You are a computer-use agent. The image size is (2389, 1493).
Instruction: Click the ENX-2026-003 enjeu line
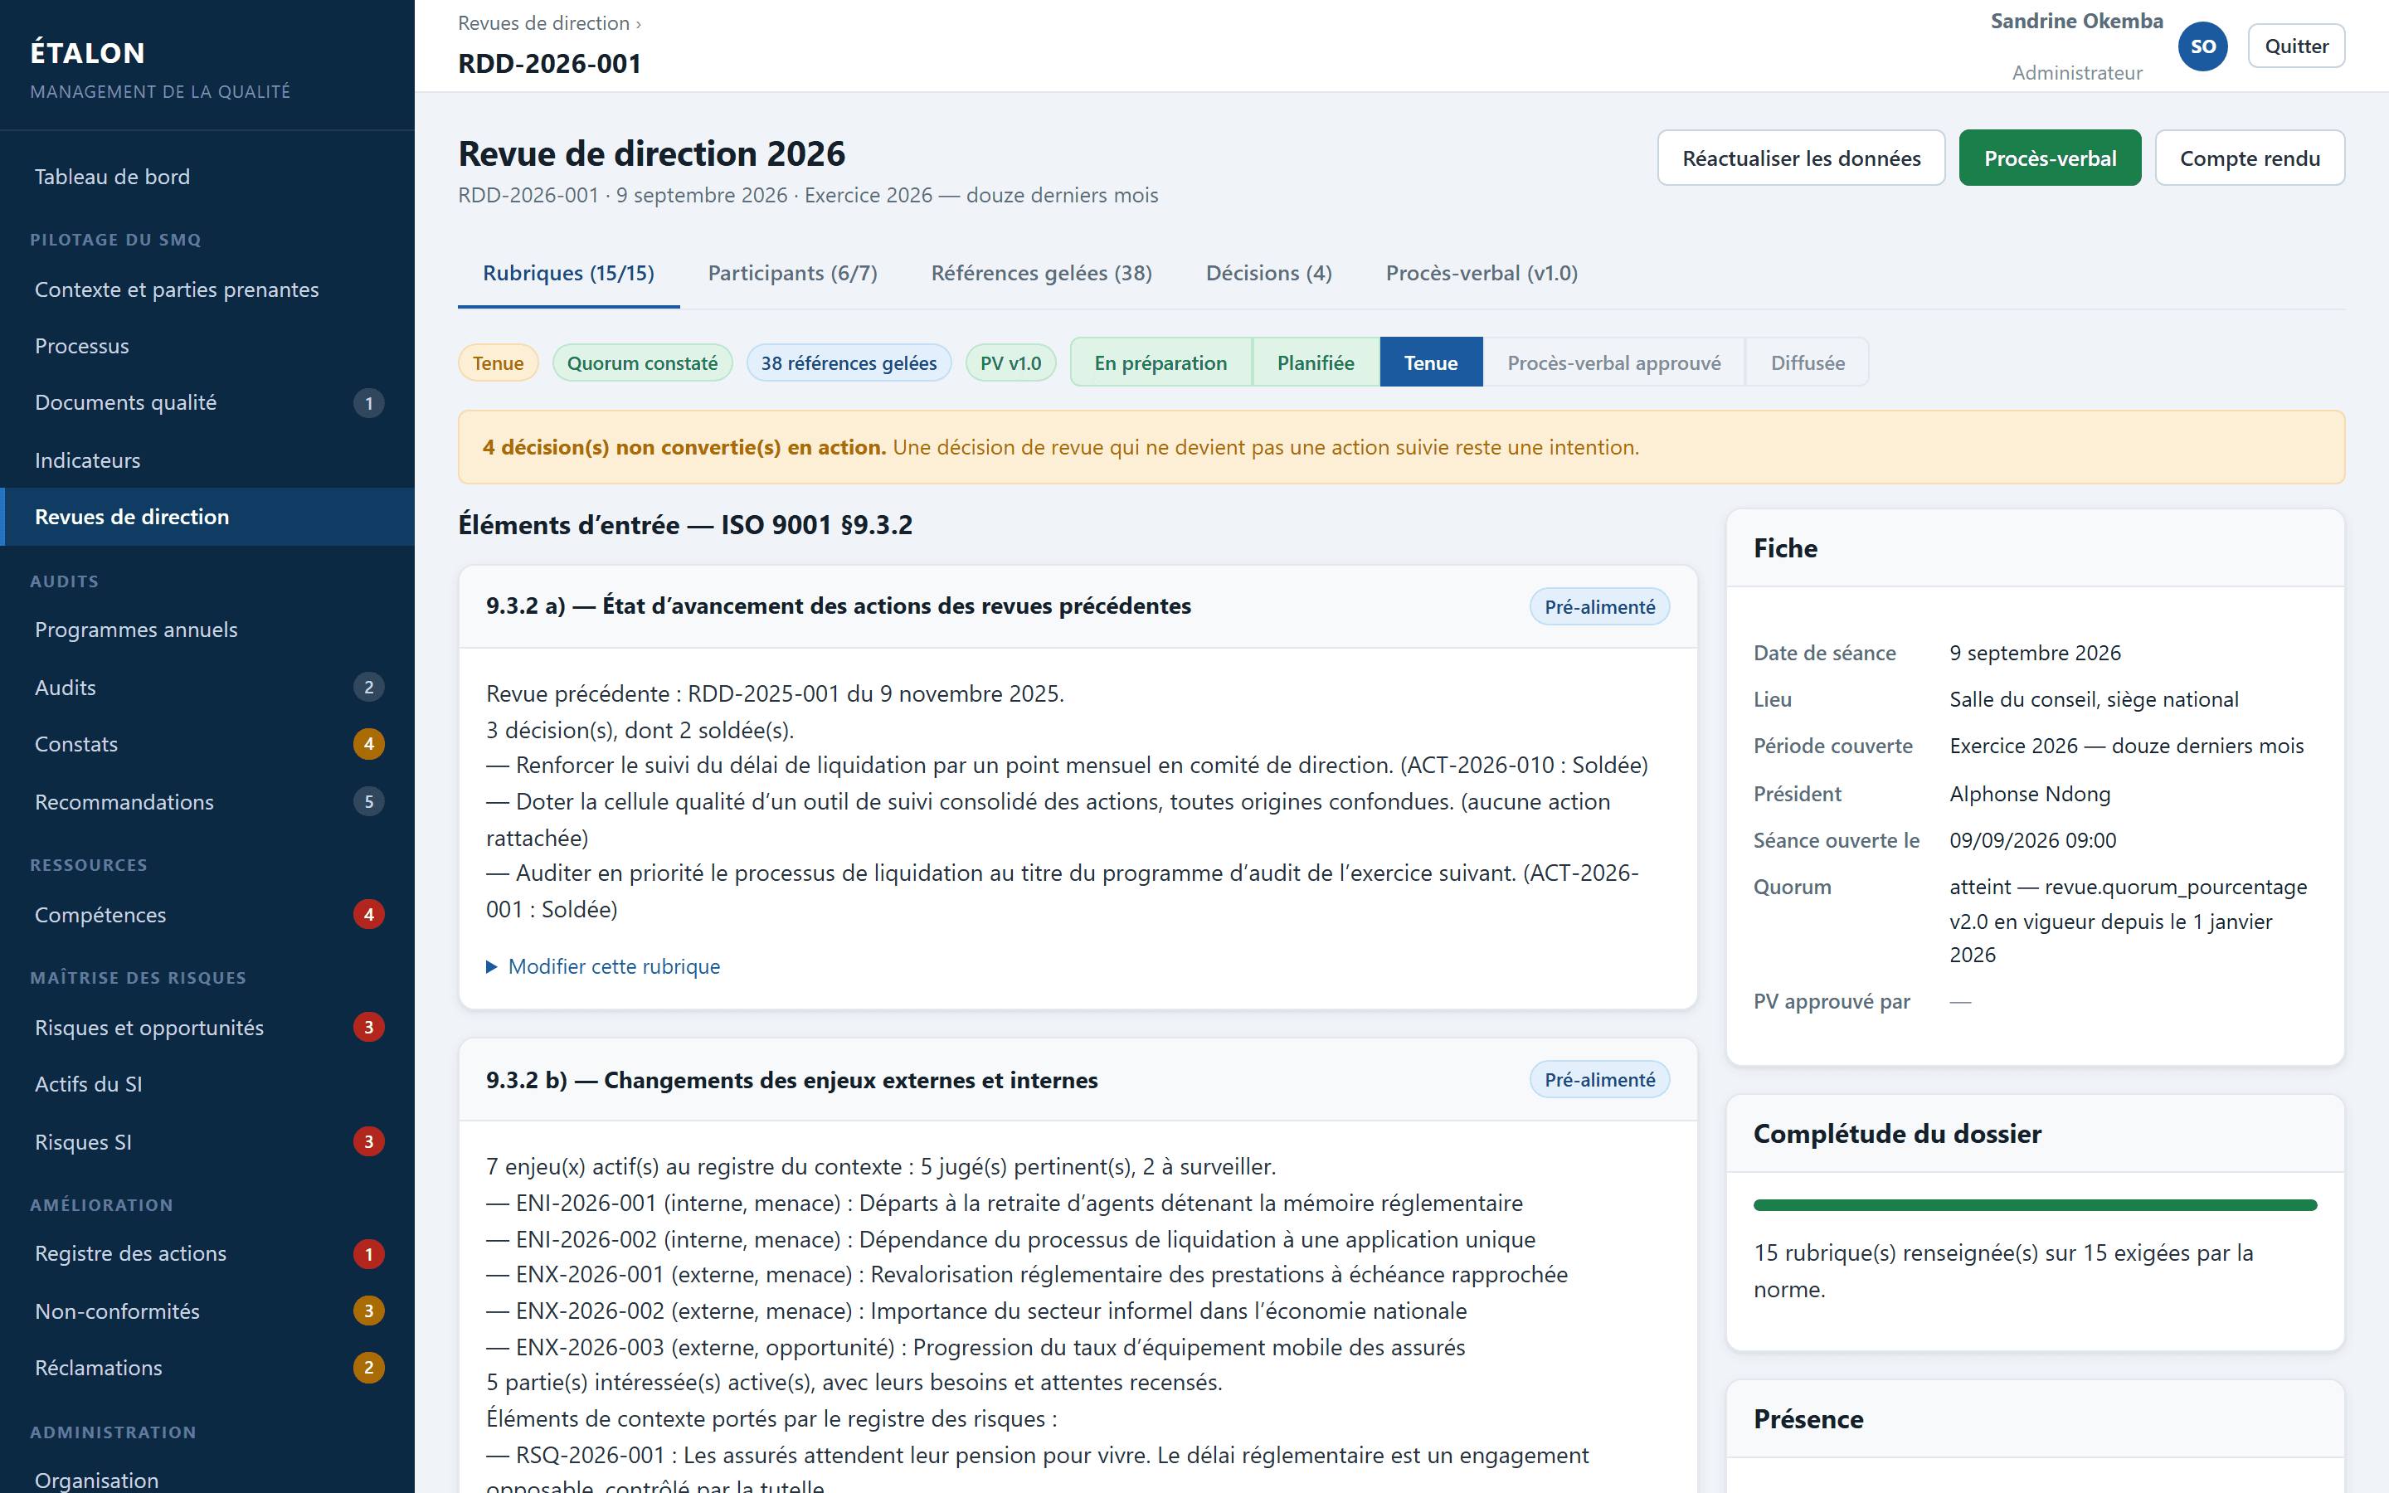pos(976,1347)
